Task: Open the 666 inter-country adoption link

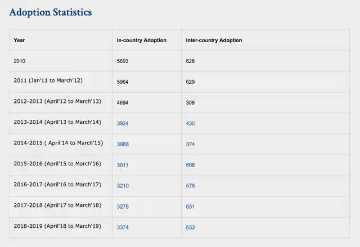Action: click(190, 165)
